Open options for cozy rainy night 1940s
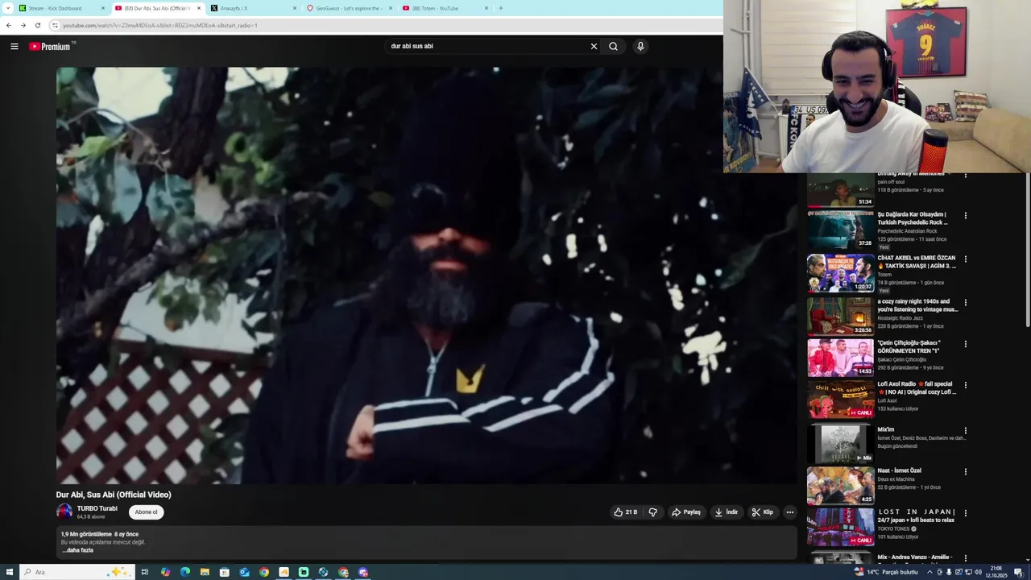The image size is (1031, 580). click(x=965, y=303)
